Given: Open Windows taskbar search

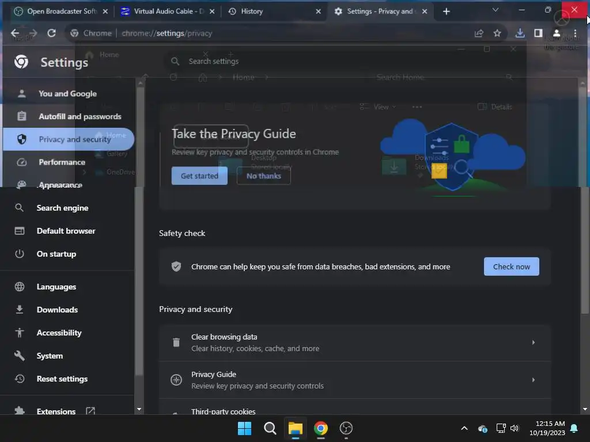Looking at the screenshot, I should 270,428.
